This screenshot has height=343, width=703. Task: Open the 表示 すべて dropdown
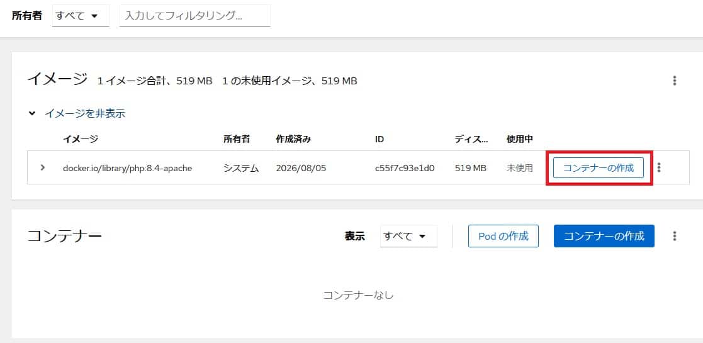coord(408,236)
